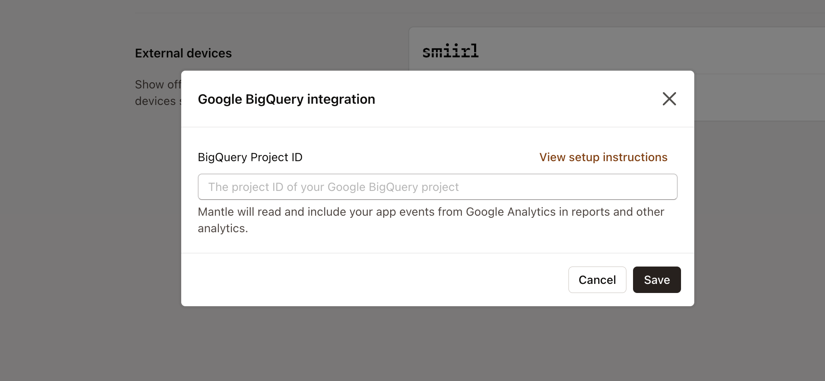Screen dimensions: 825x381
Task: Click the External devices heading in background
Action: tap(183, 53)
